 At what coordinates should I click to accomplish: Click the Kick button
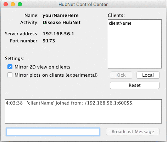121,75
